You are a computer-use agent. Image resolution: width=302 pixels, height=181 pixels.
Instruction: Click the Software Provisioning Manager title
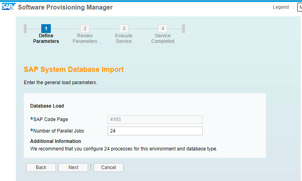65,7
